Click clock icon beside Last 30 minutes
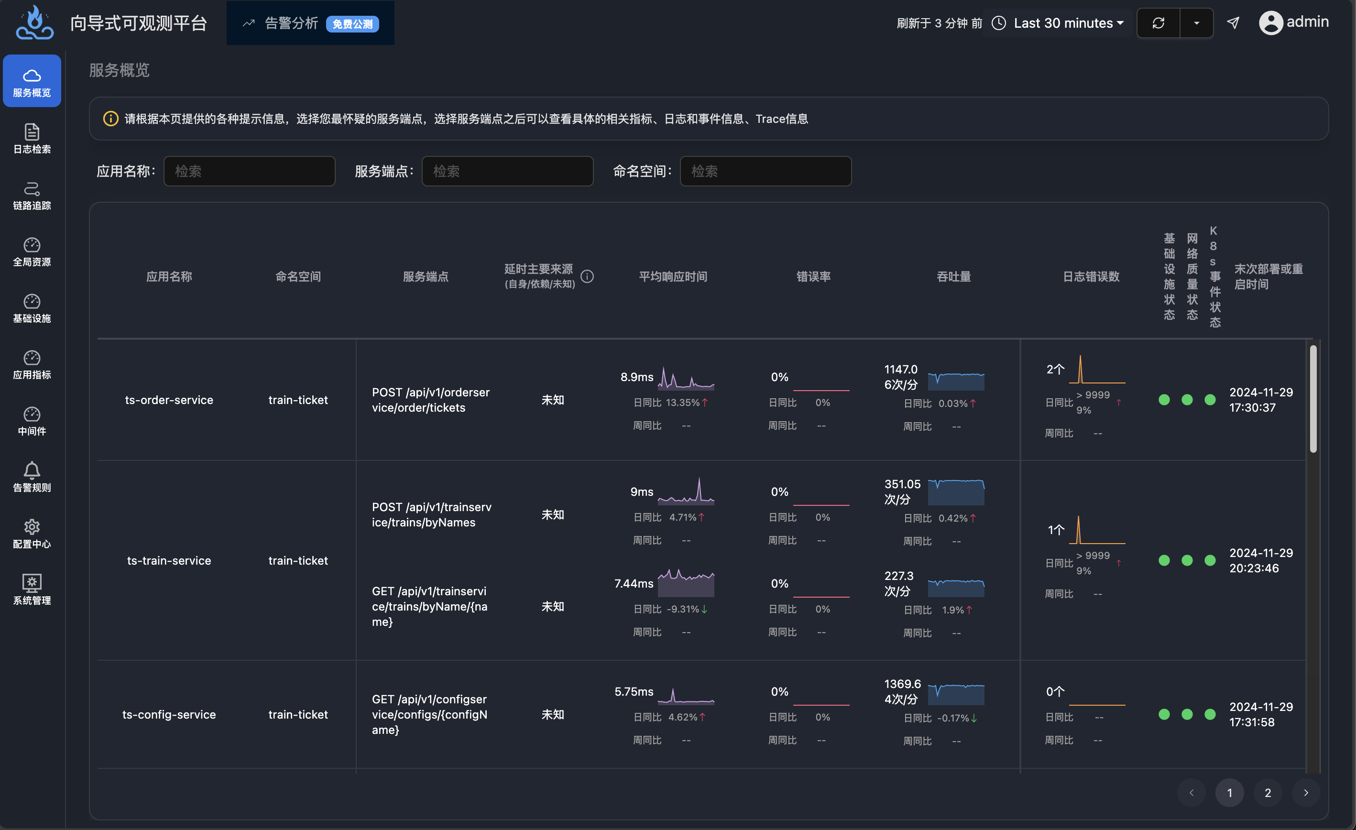 pos(999,23)
